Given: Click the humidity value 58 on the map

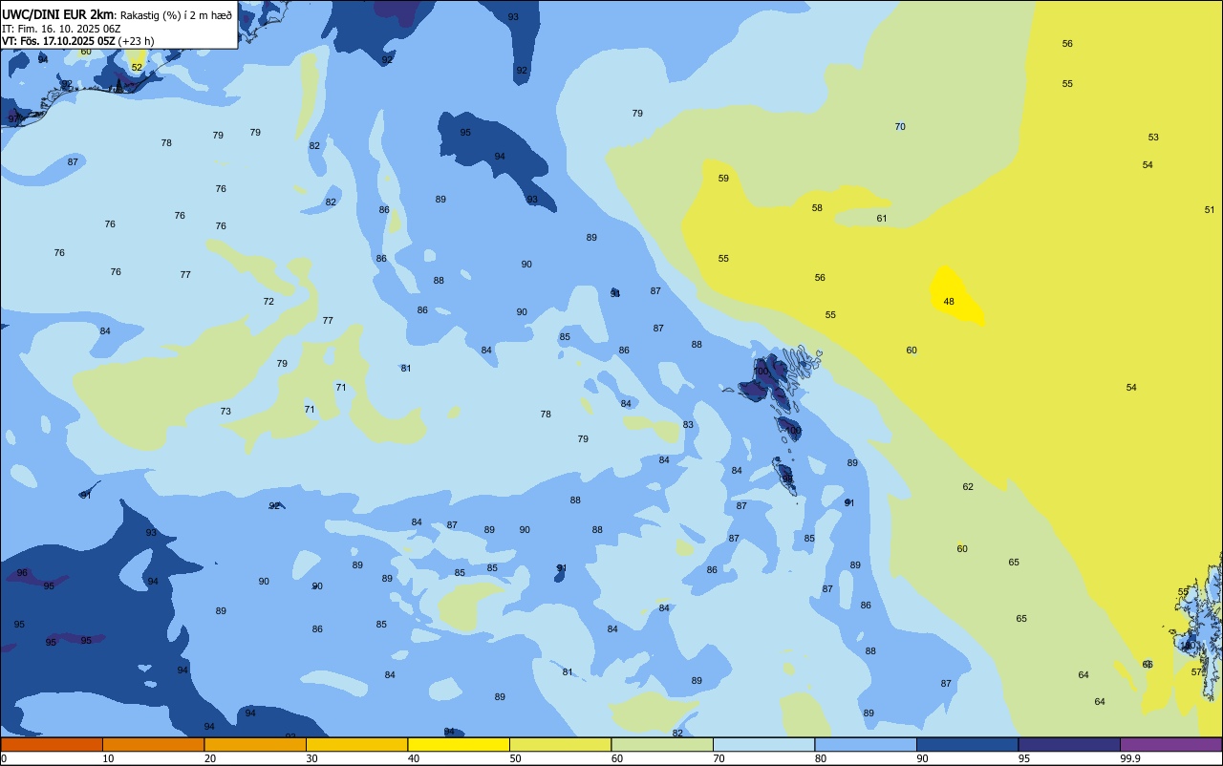Looking at the screenshot, I should coord(817,208).
